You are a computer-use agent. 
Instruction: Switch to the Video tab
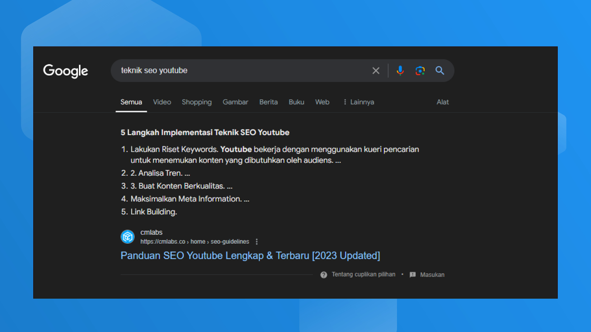pyautogui.click(x=162, y=102)
